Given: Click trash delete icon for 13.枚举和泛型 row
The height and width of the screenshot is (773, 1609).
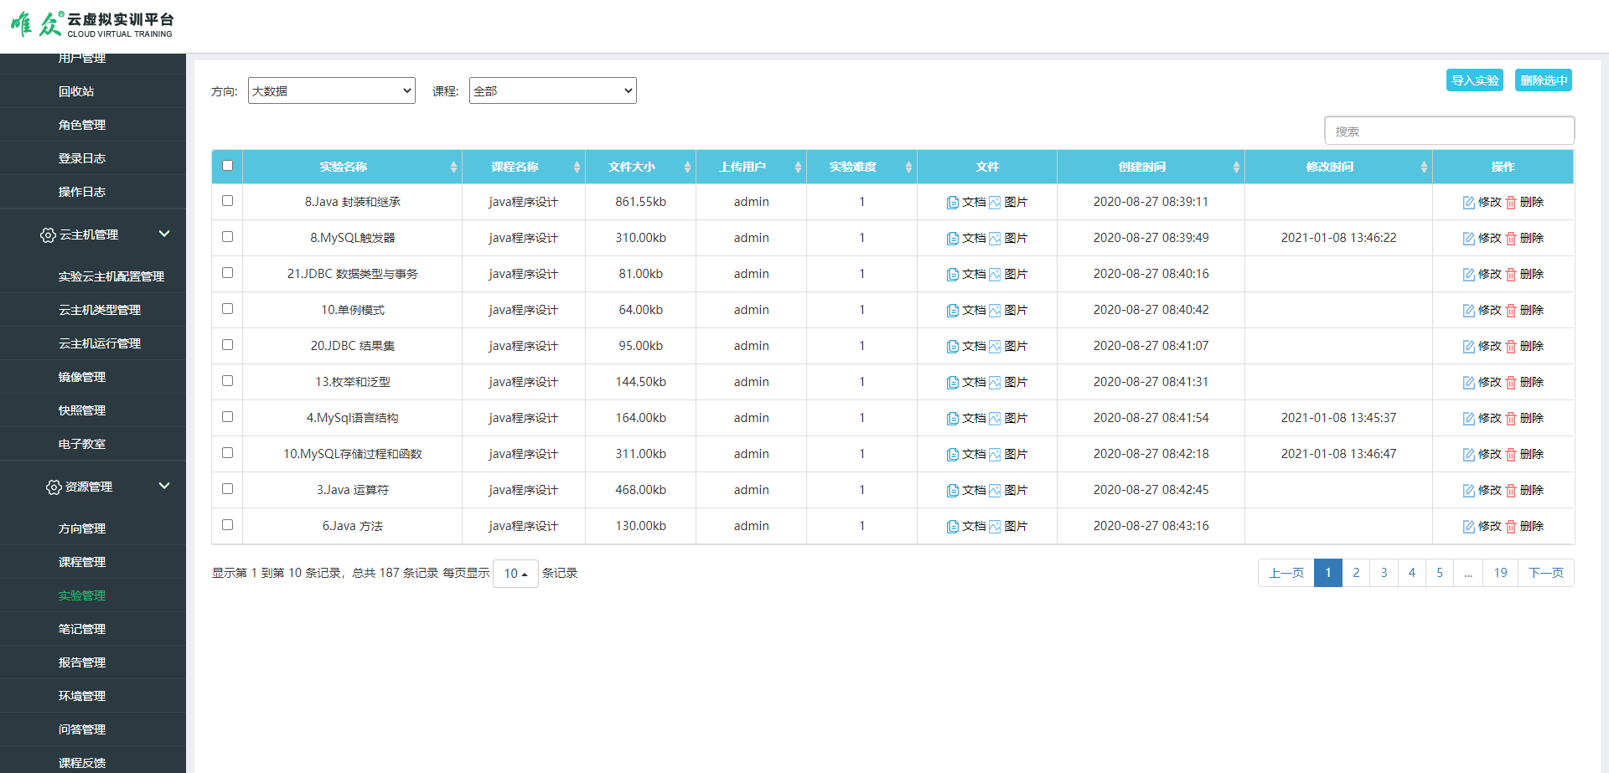Looking at the screenshot, I should click(x=1511, y=383).
